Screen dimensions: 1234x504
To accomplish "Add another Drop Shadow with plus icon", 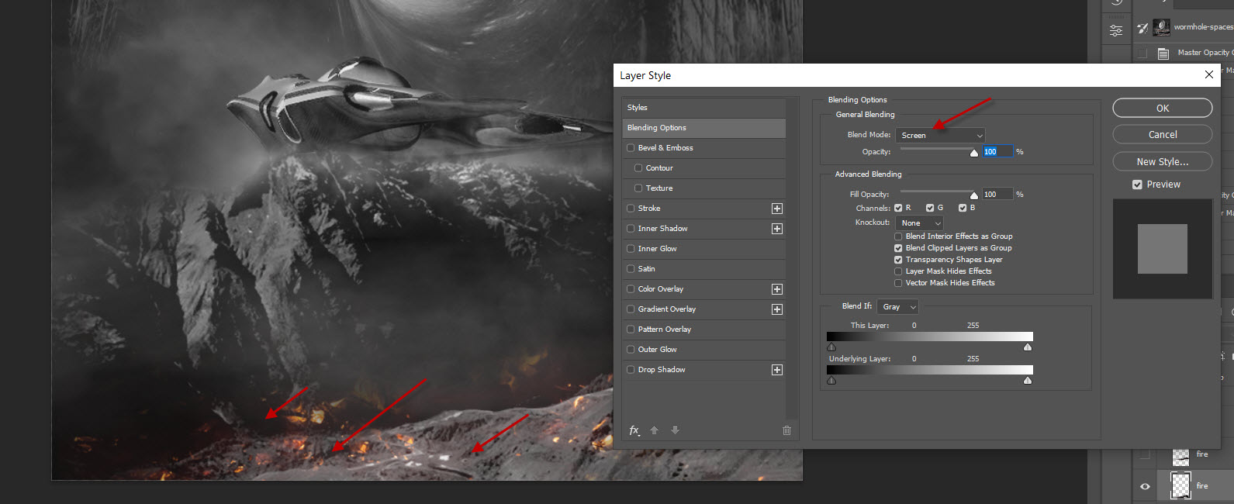I will [776, 370].
